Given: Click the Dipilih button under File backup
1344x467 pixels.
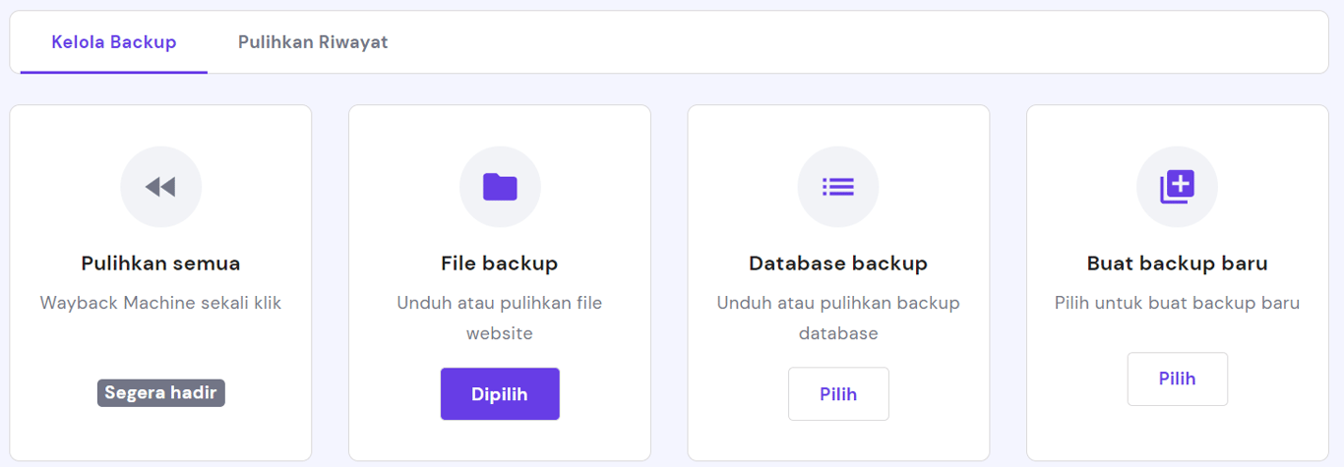Looking at the screenshot, I should 500,394.
